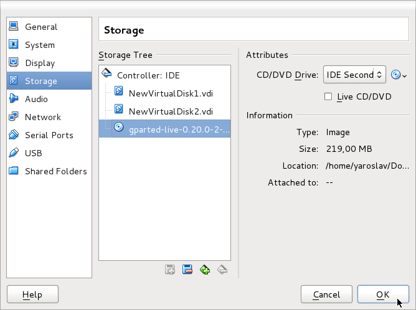Open the General settings category
Image resolution: width=416 pixels, height=310 pixels.
point(41,27)
